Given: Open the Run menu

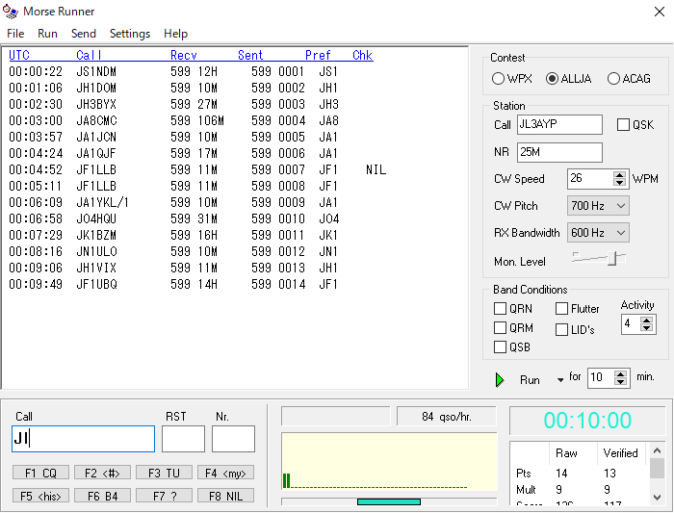Looking at the screenshot, I should [x=47, y=34].
